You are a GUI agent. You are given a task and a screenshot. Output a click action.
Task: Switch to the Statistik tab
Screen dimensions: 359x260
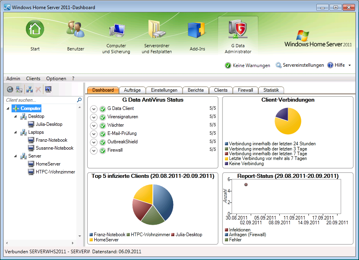coord(271,90)
